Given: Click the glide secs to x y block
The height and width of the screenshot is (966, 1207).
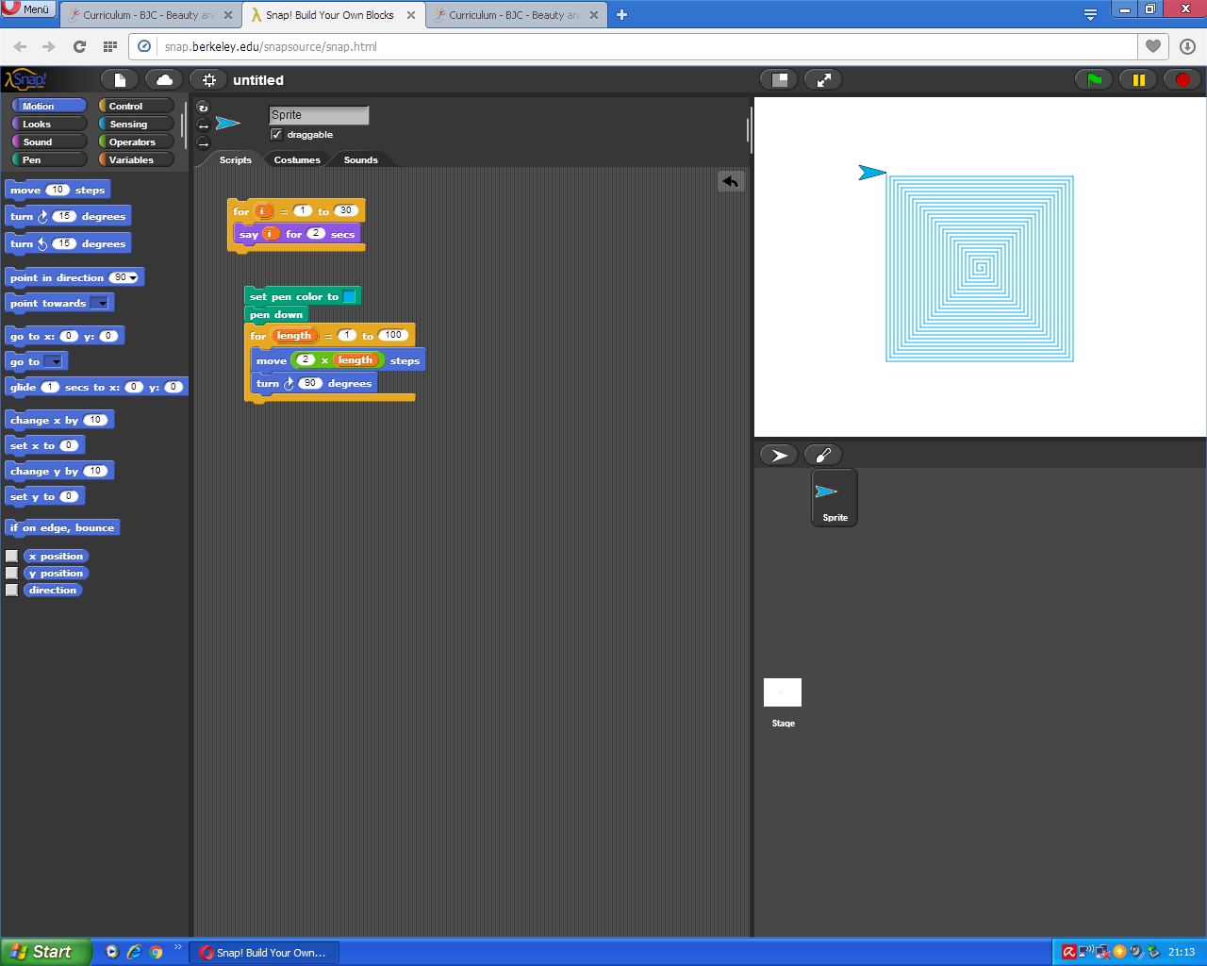Looking at the screenshot, I should pyautogui.click(x=96, y=387).
